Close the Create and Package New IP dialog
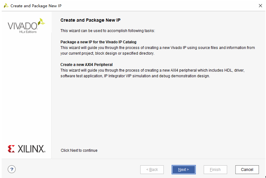Screen dimensions: 266x178 tap(260, 6)
